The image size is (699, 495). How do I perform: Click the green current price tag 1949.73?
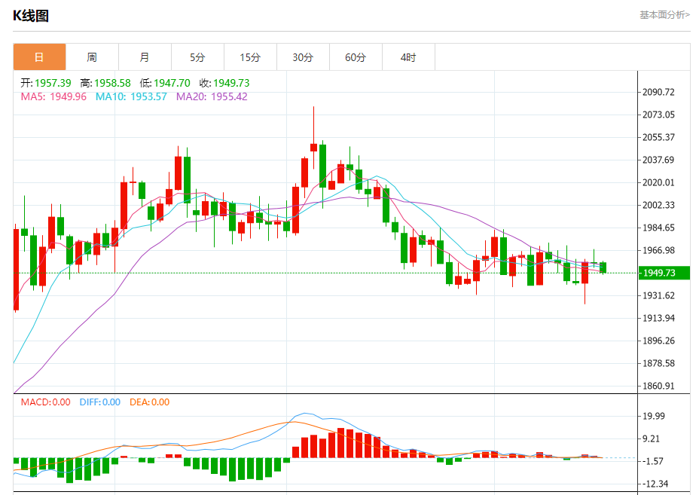[x=664, y=273]
